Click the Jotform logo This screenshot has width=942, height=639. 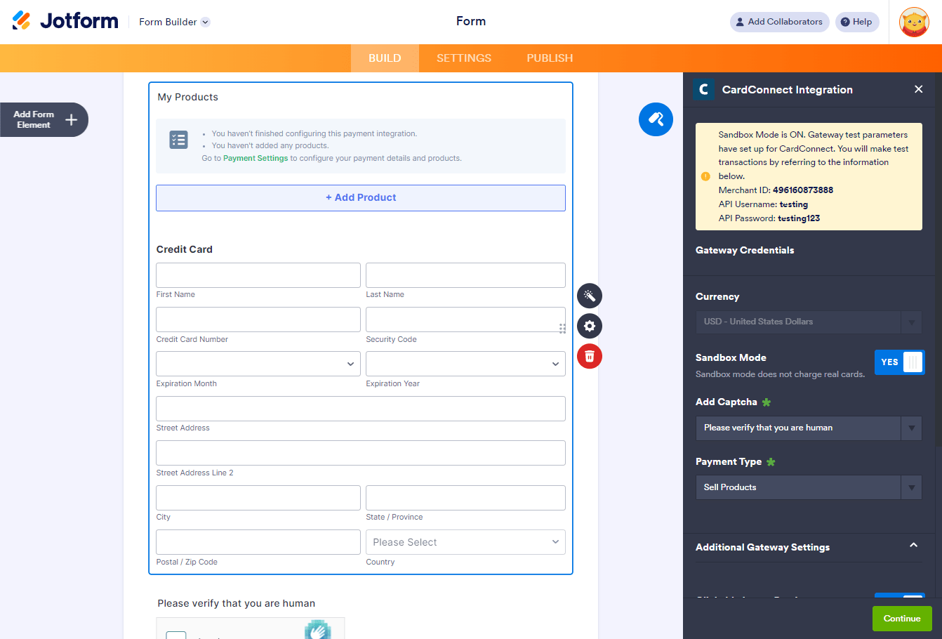[65, 21]
